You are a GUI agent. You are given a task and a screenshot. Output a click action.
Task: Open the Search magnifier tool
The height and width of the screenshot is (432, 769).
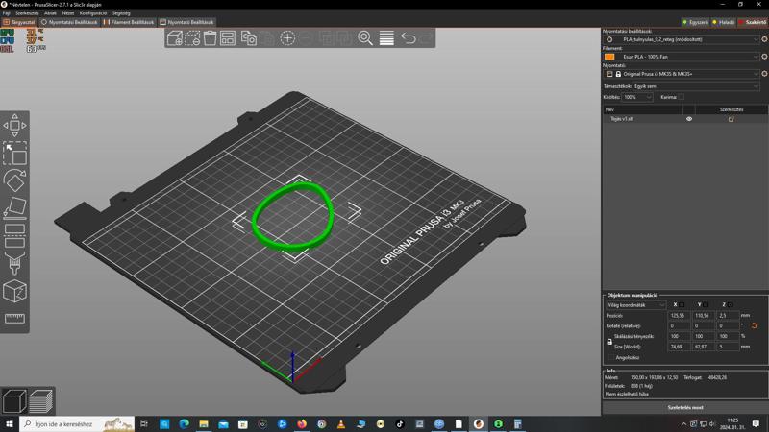tap(365, 38)
